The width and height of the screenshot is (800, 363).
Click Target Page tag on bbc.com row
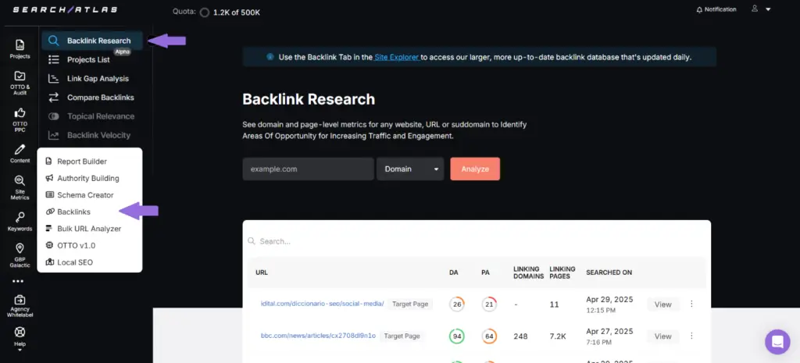click(x=402, y=336)
